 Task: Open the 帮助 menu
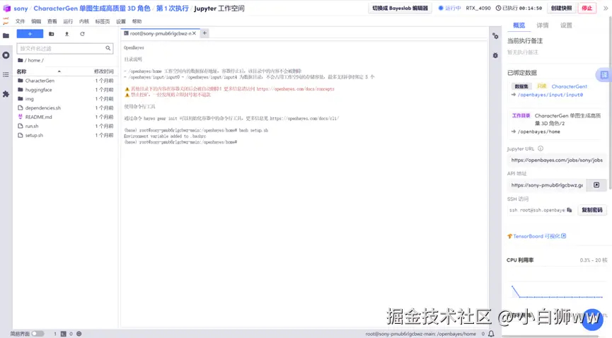tap(137, 21)
